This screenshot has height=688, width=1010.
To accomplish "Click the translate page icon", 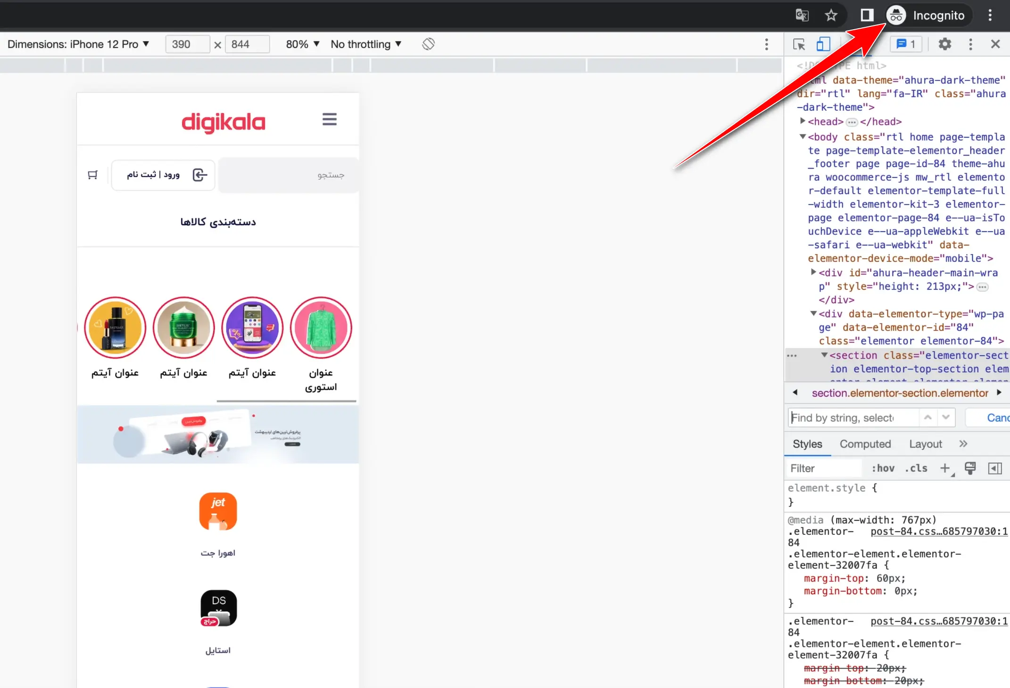I will tap(802, 16).
